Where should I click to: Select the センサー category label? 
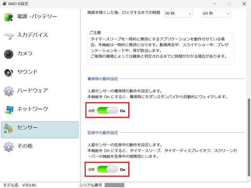pos(27,127)
